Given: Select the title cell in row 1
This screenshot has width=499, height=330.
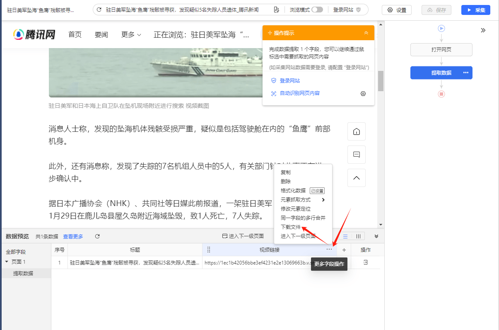Looking at the screenshot, I should pyautogui.click(x=135, y=262).
